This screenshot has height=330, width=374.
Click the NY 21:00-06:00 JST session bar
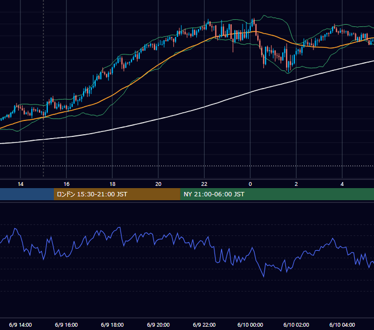(x=277, y=194)
